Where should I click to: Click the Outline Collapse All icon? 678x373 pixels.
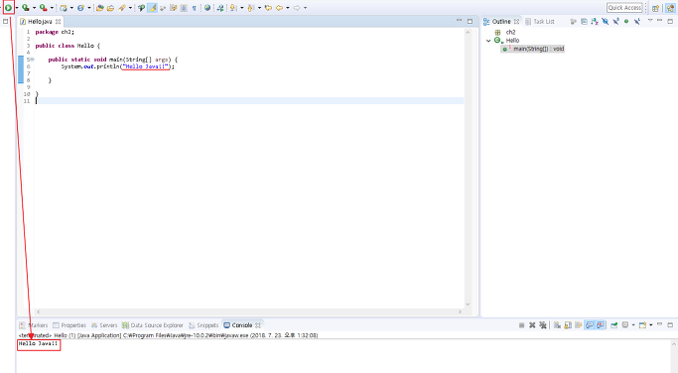584,21
